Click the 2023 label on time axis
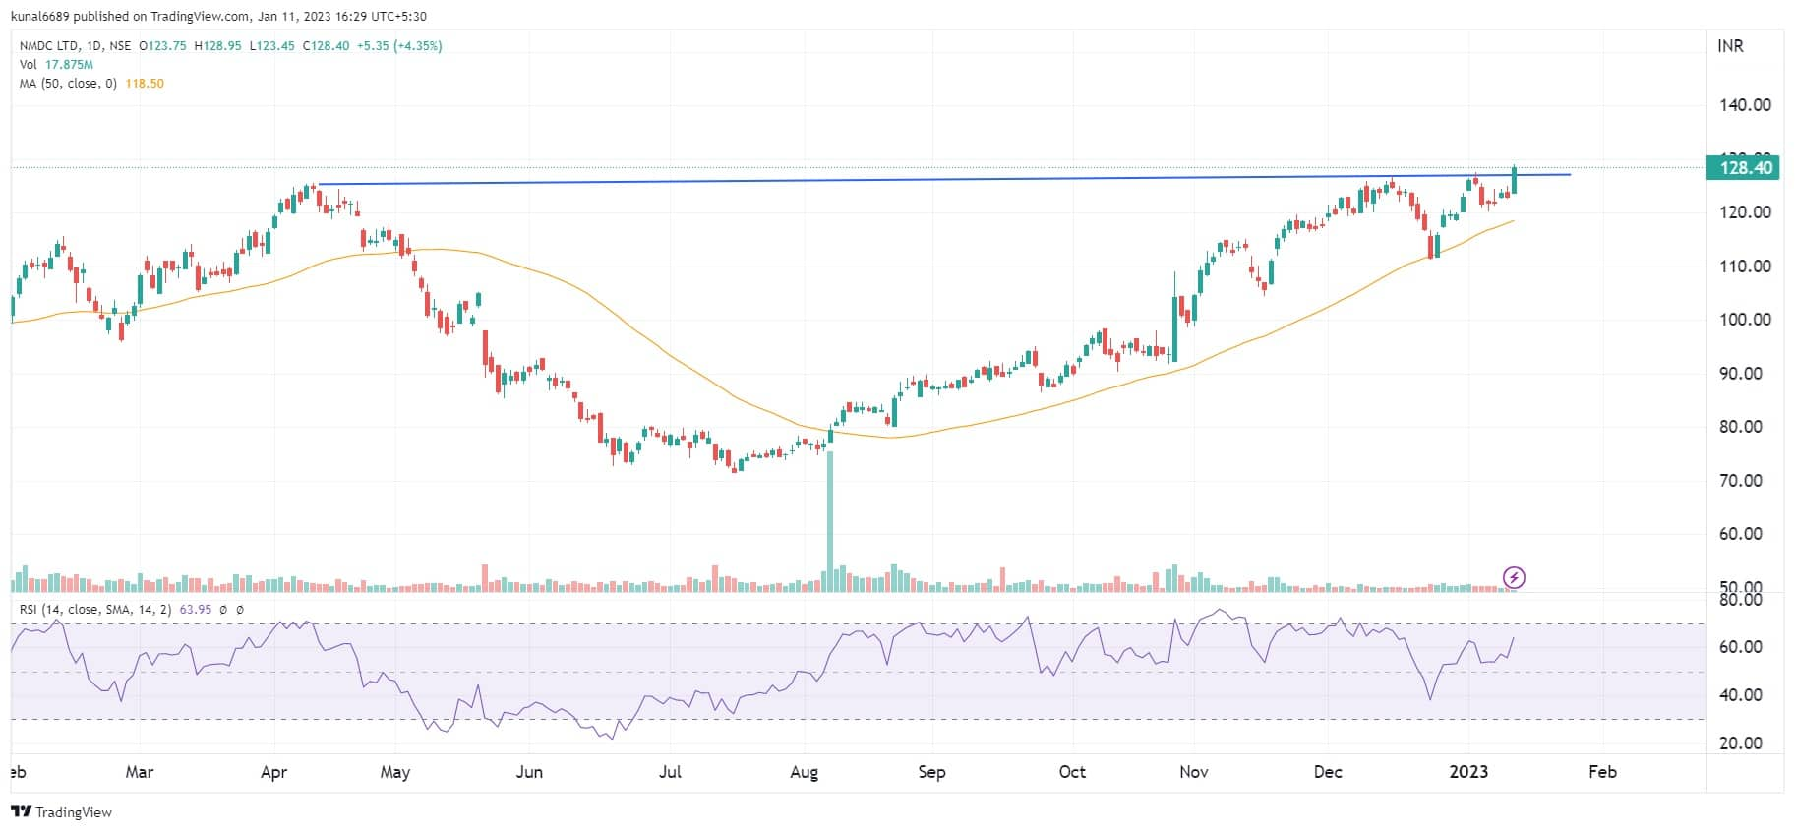The width and height of the screenshot is (1795, 831). click(x=1469, y=772)
